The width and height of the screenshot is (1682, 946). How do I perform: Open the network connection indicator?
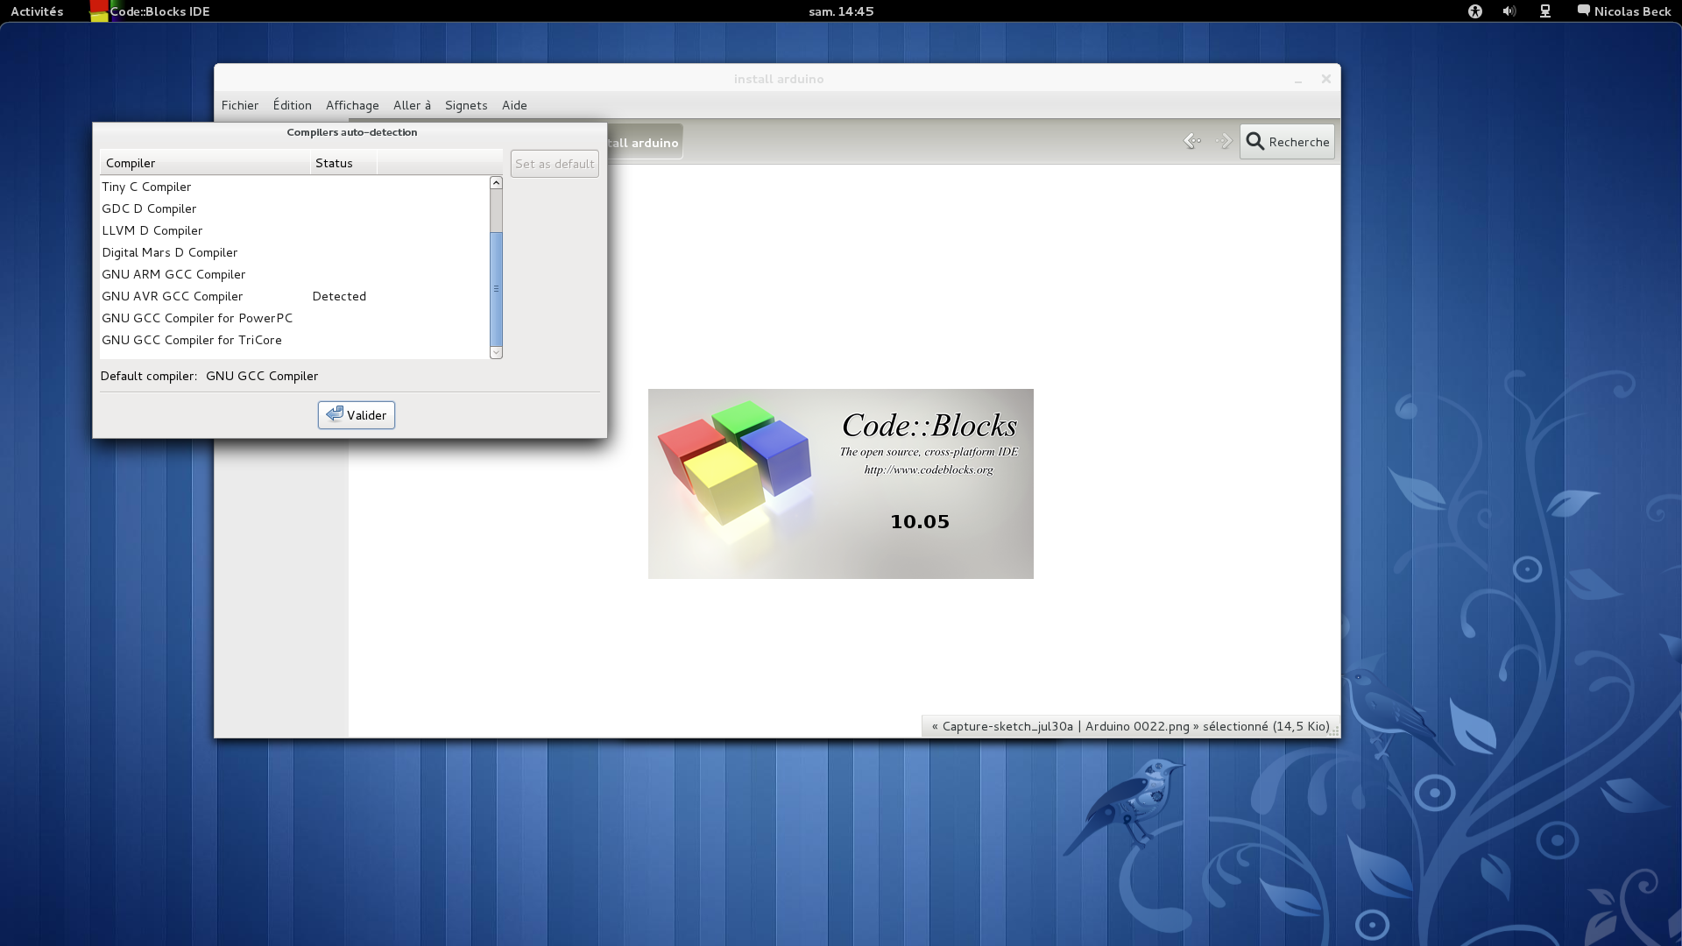pyautogui.click(x=1545, y=11)
